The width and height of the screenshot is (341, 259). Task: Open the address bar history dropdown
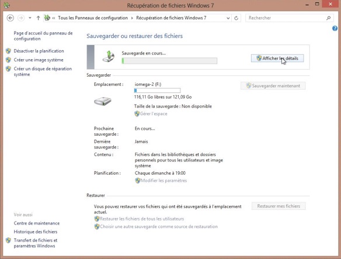pyautogui.click(x=228, y=18)
